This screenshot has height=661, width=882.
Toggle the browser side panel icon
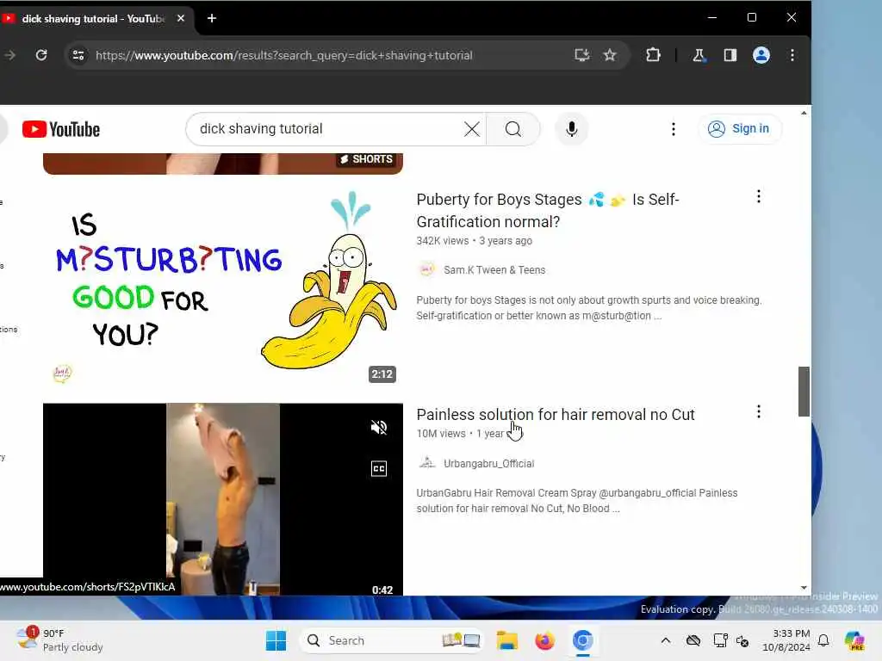730,55
